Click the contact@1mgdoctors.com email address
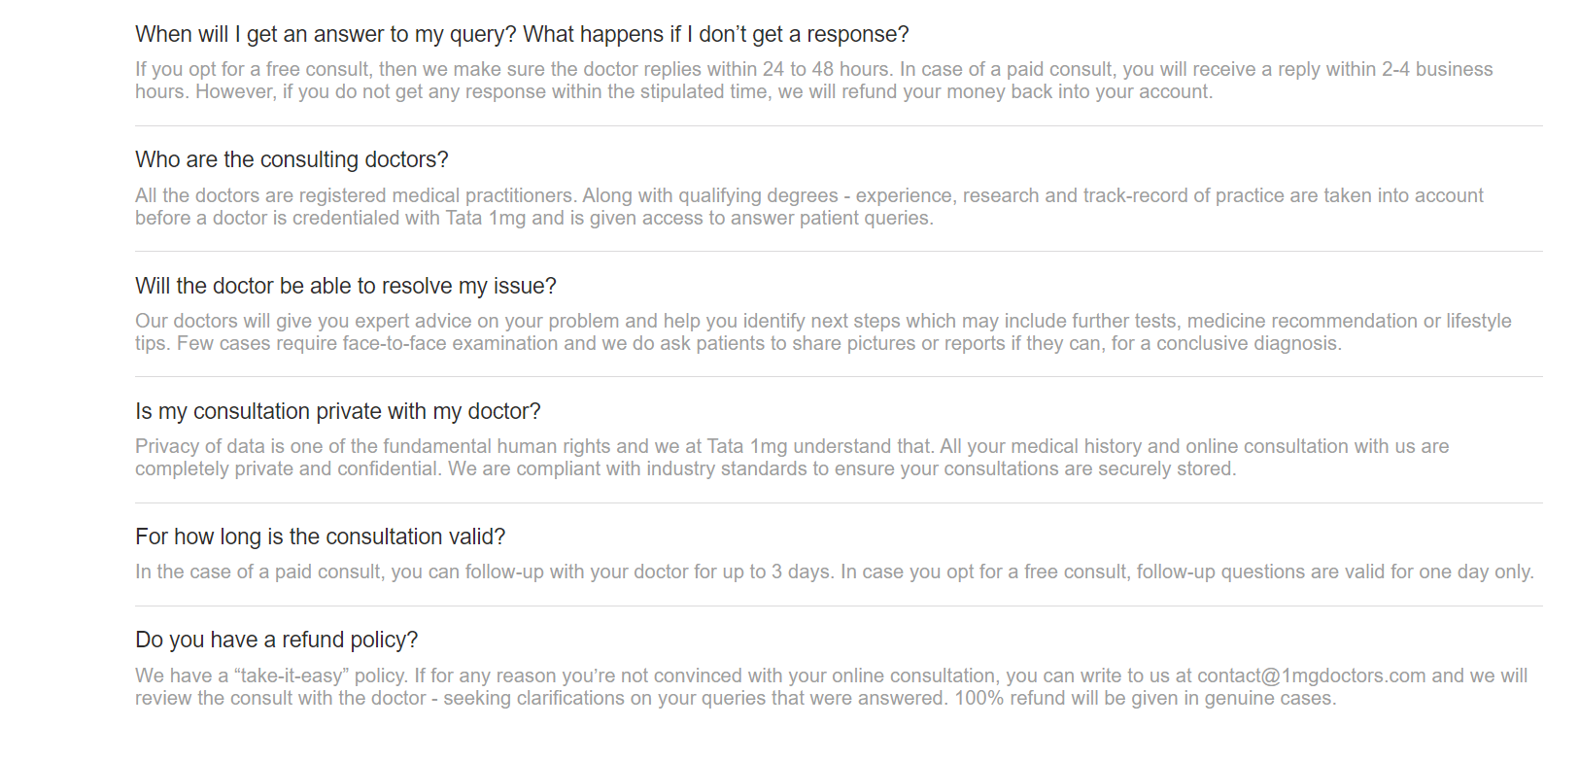Viewport: 1579px width, 762px height. [1311, 675]
